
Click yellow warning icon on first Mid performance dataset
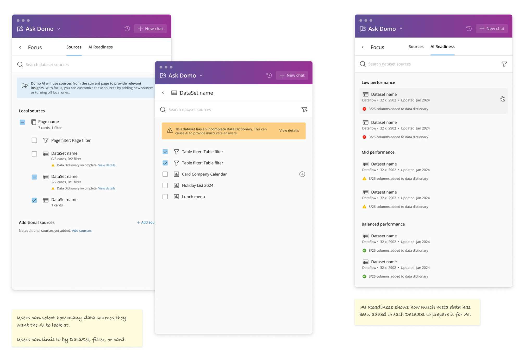[364, 179]
